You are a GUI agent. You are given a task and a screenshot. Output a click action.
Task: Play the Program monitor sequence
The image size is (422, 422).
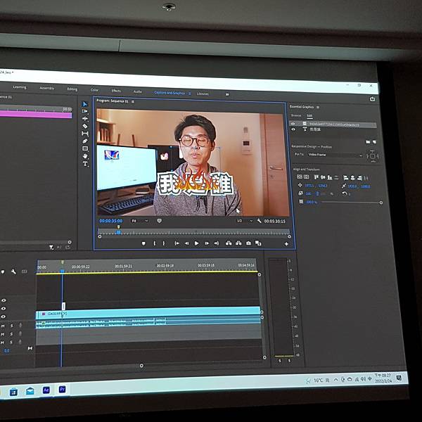click(x=196, y=243)
